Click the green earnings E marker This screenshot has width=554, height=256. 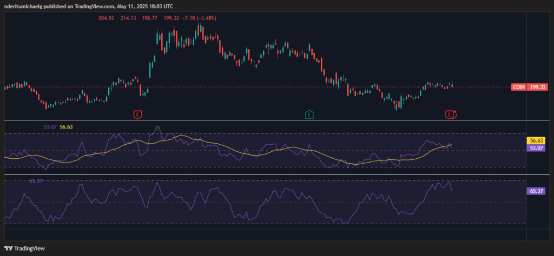[x=309, y=114]
